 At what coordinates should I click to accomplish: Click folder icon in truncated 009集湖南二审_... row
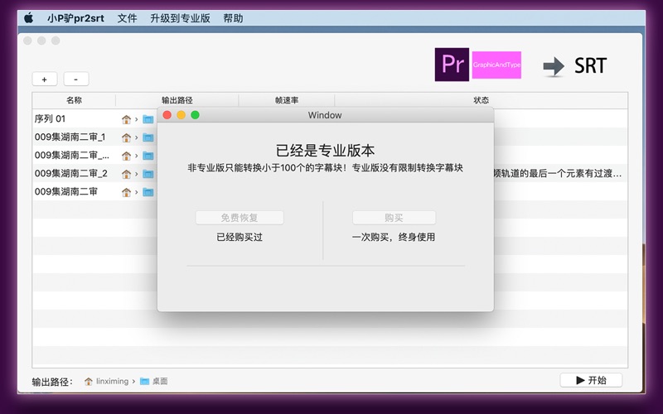[148, 156]
